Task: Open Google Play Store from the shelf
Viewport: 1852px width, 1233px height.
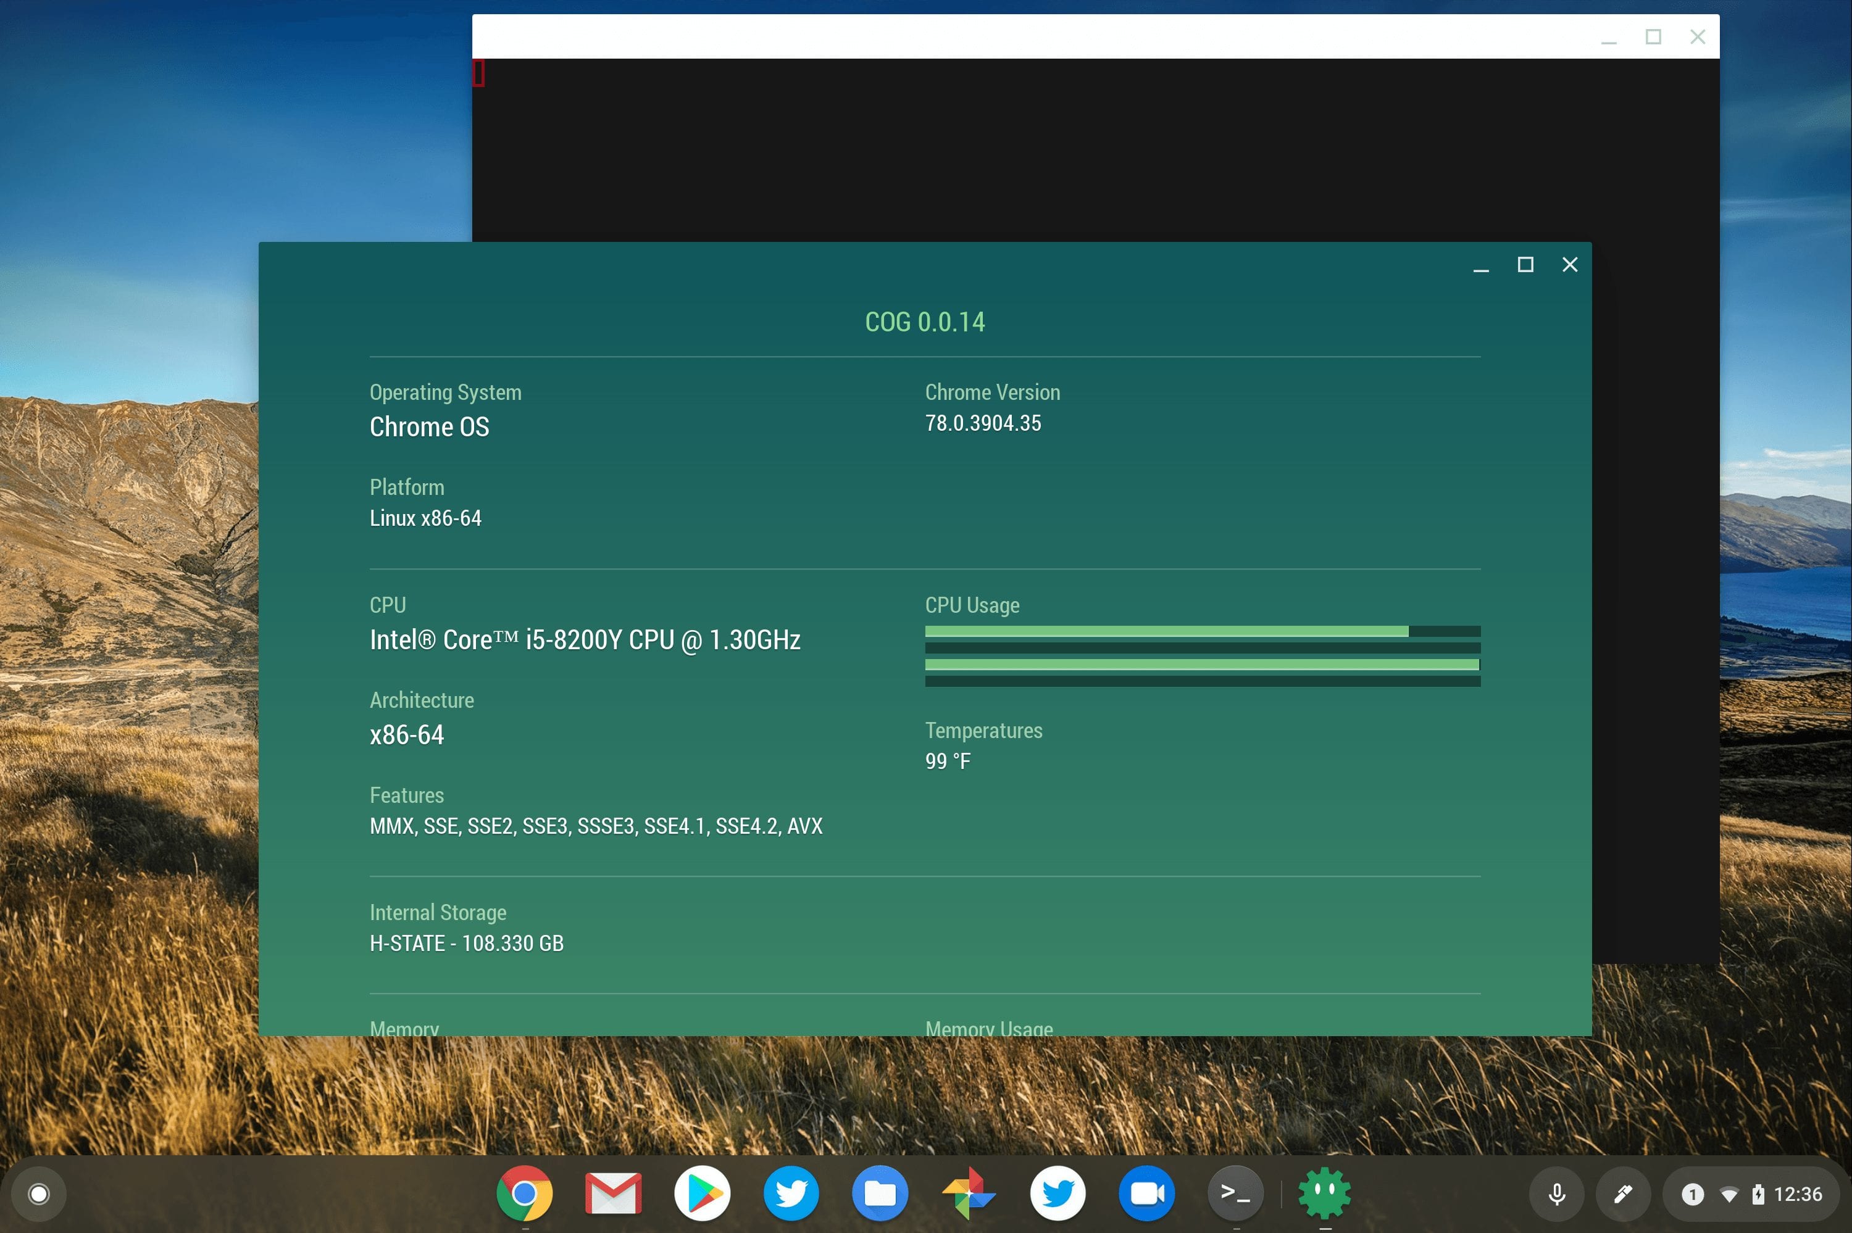Action: coord(703,1193)
